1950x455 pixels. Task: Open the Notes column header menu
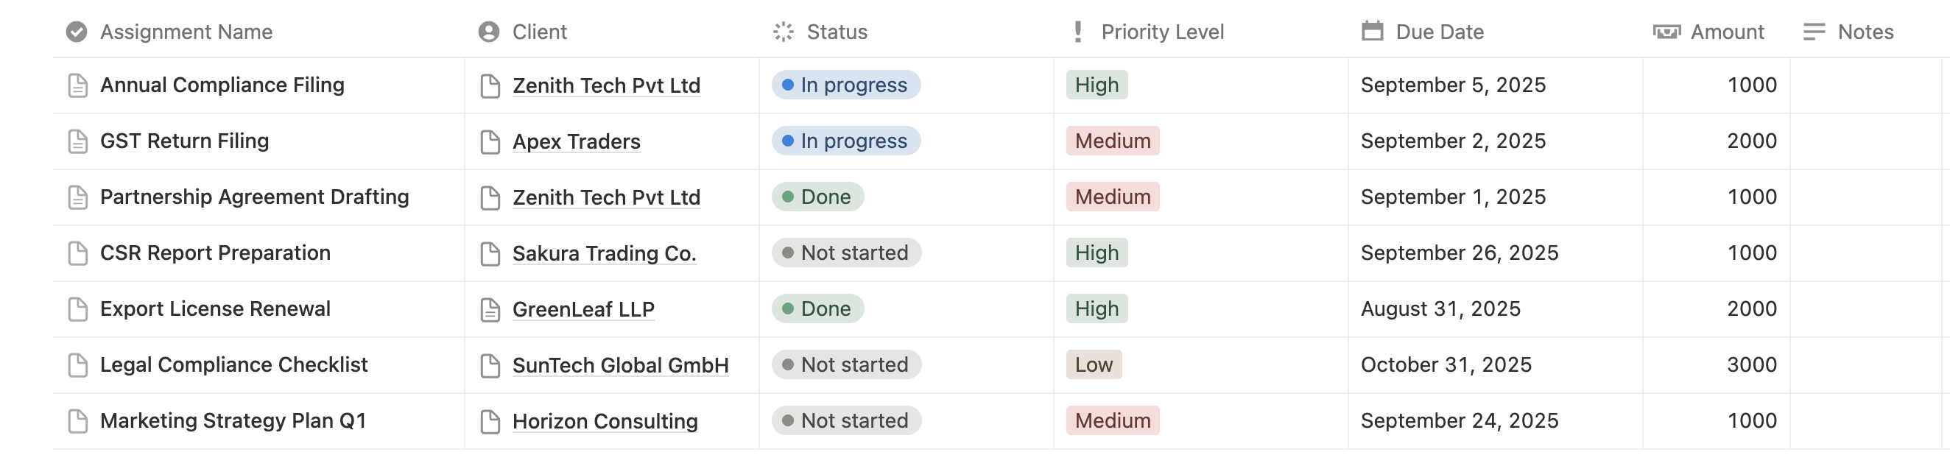click(1865, 32)
